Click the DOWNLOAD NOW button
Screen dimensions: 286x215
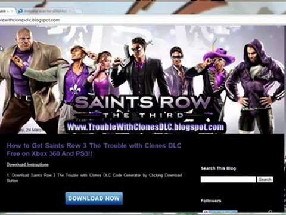94,198
